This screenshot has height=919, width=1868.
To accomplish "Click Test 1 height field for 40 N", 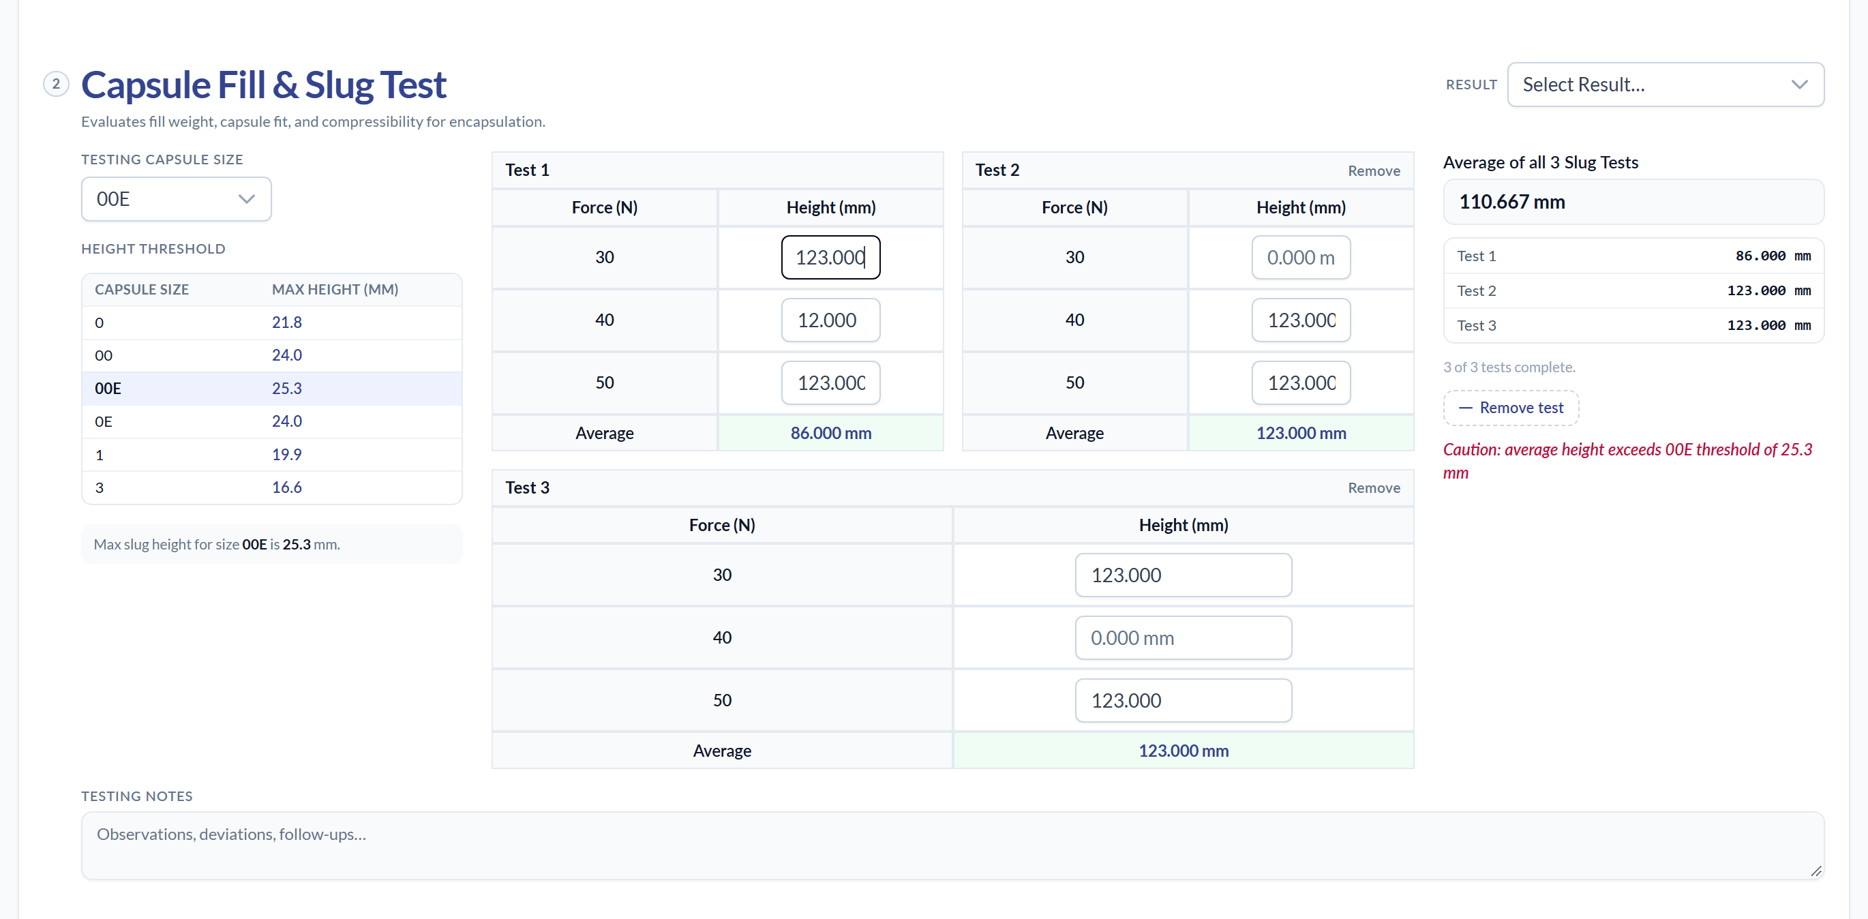I will tap(830, 320).
